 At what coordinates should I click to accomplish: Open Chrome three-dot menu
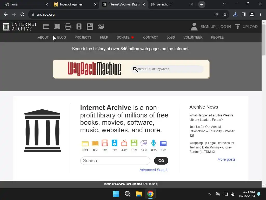pos(260,15)
